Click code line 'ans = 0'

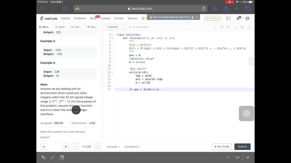135,55
